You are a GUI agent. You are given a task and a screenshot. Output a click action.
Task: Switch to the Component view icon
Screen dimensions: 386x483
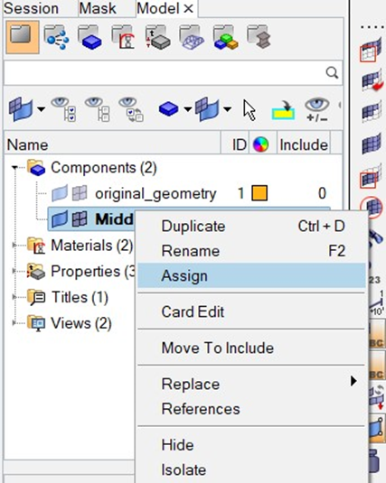pyautogui.click(x=89, y=38)
